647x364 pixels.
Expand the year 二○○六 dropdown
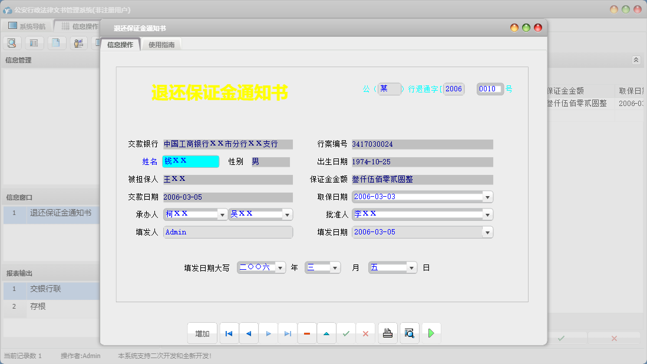pos(280,268)
